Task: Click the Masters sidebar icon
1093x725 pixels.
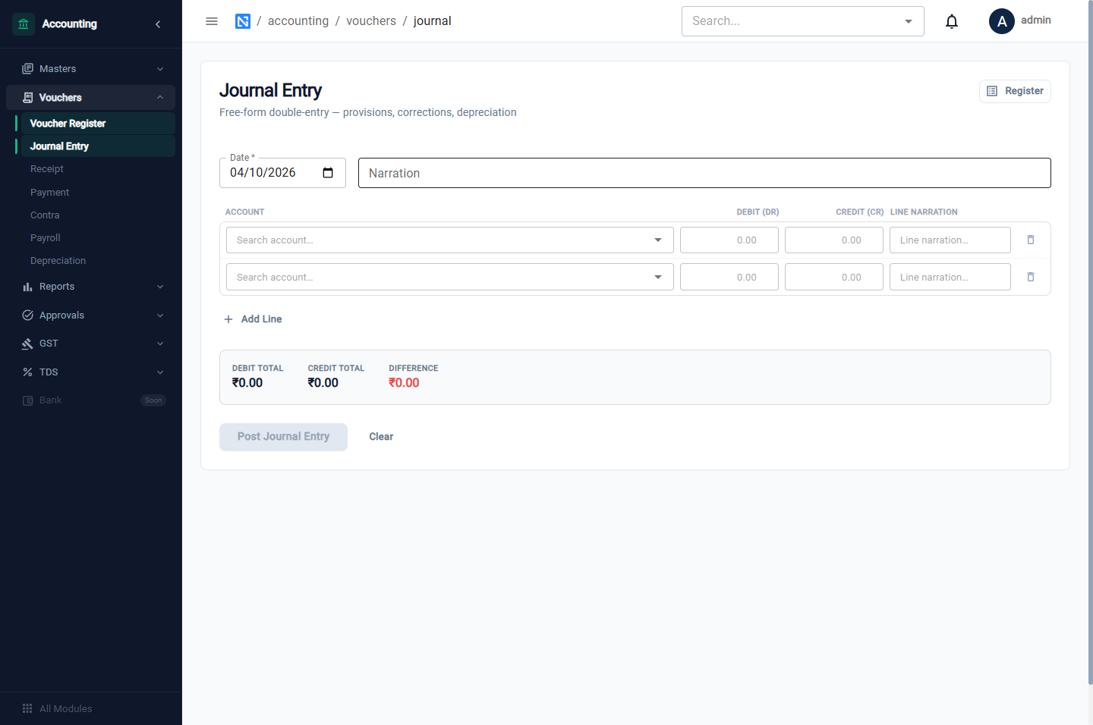Action: tap(28, 69)
